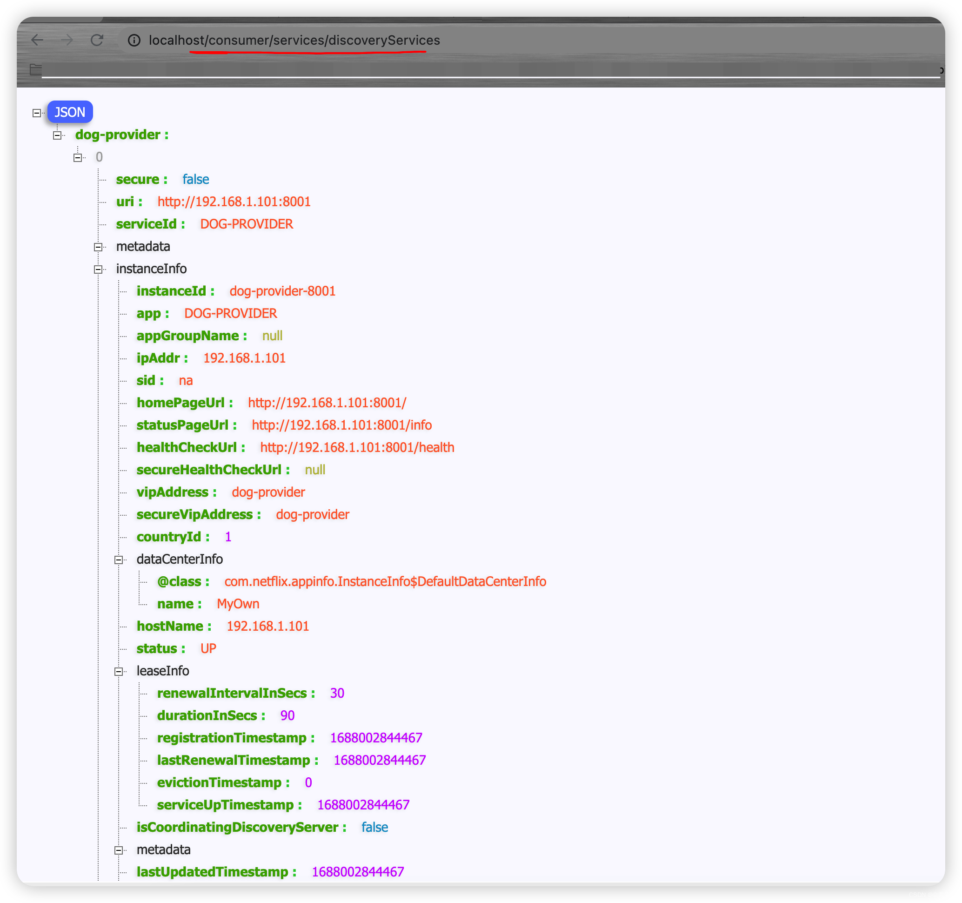
Task: Click secureVipAddress dog-provider value
Action: tap(313, 515)
